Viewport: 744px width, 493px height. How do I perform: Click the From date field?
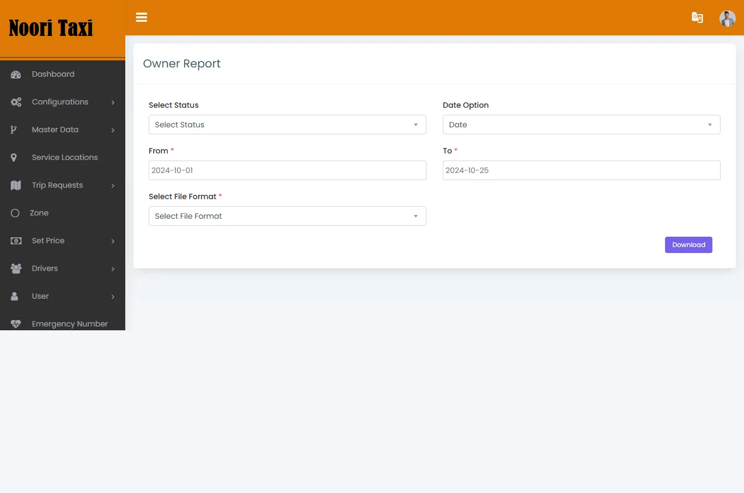288,170
